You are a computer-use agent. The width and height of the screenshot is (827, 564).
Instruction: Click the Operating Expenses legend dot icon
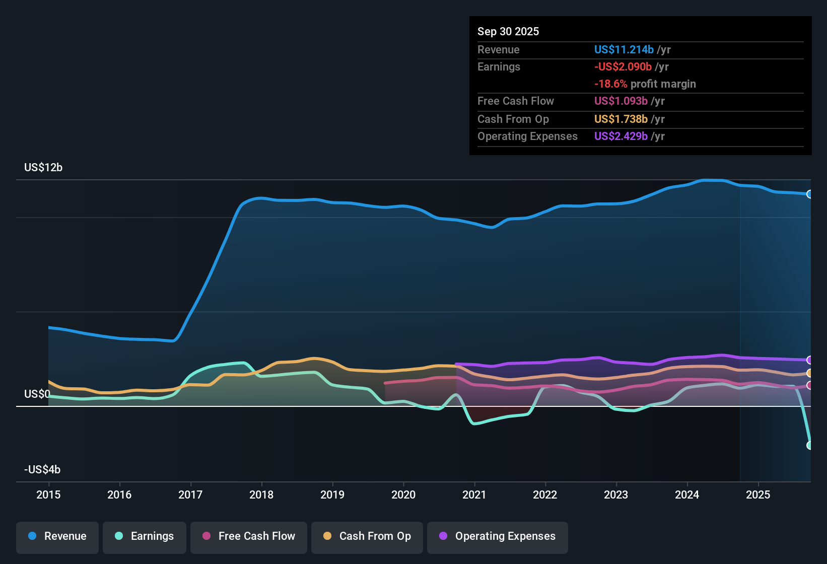[x=443, y=536]
